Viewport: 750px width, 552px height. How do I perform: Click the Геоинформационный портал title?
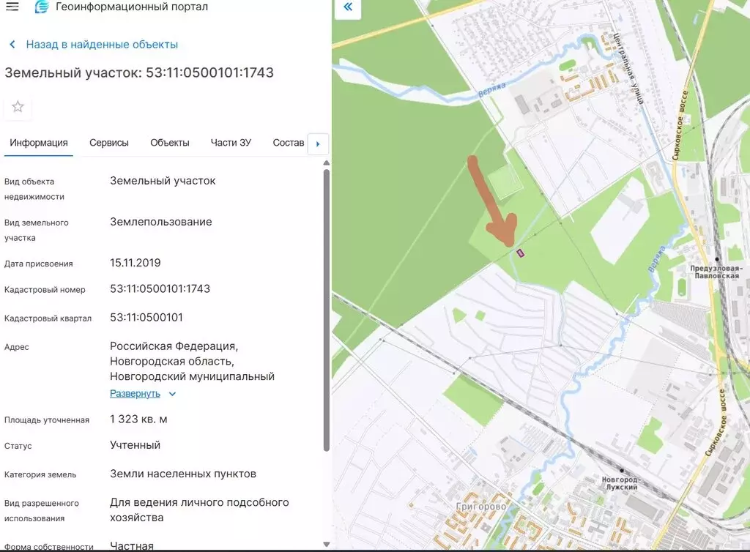(132, 7)
